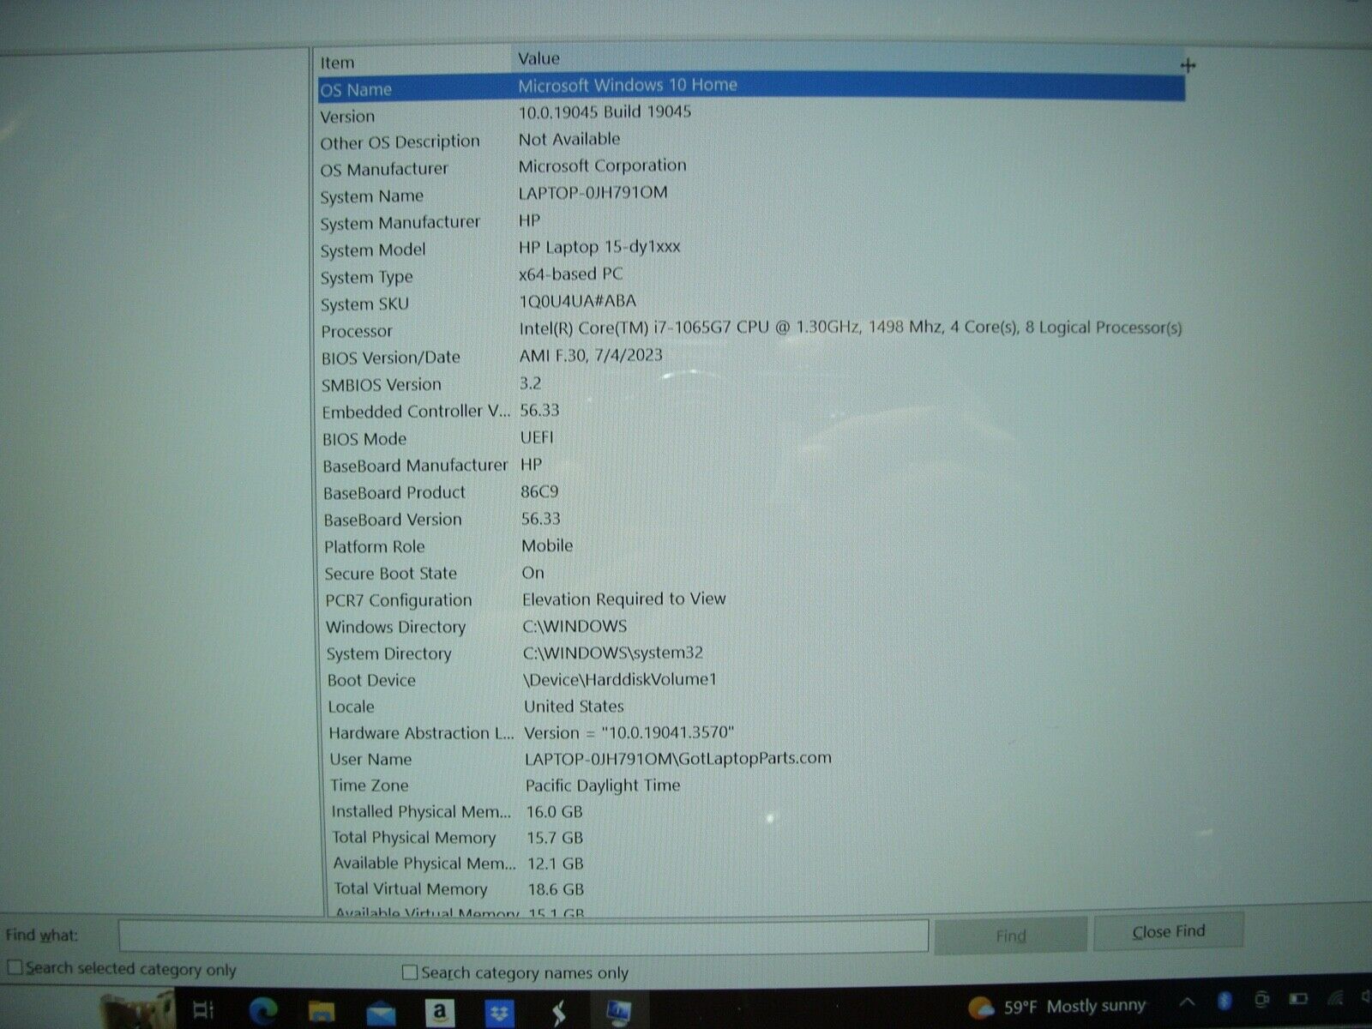Click the Meet Now tray icon
This screenshot has width=1372, height=1029.
1261,1000
